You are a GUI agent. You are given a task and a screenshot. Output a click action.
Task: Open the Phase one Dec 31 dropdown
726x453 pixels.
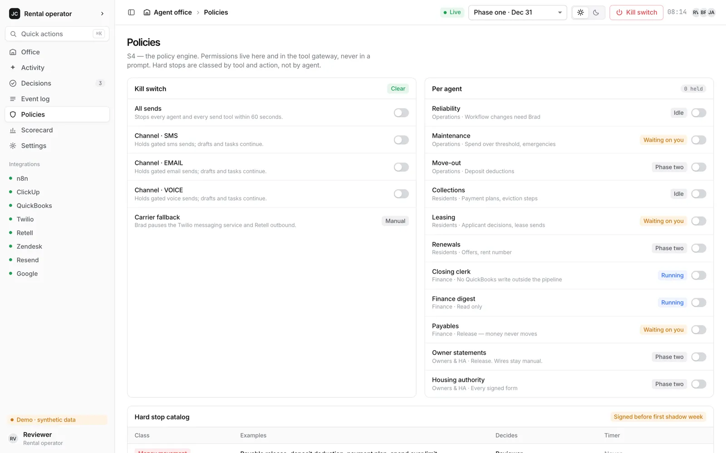[x=517, y=12]
